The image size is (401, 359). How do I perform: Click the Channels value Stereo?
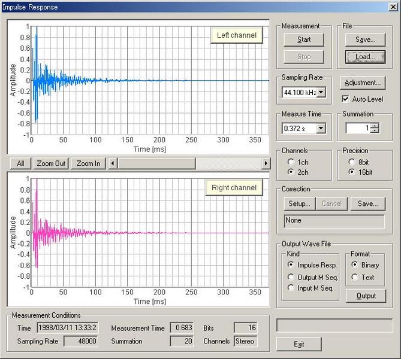pyautogui.click(x=246, y=341)
